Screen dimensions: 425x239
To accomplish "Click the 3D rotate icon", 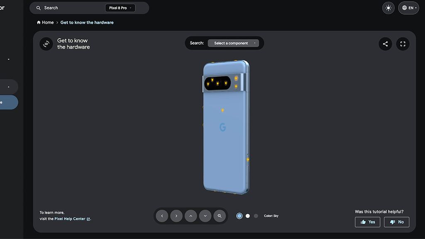I will click(x=46, y=44).
